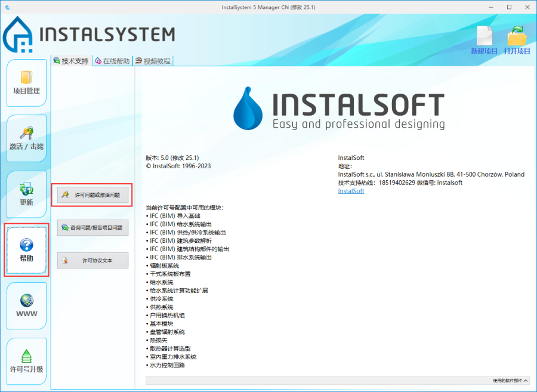
Task: Open the 许可协议文本 button
Action: point(92,261)
